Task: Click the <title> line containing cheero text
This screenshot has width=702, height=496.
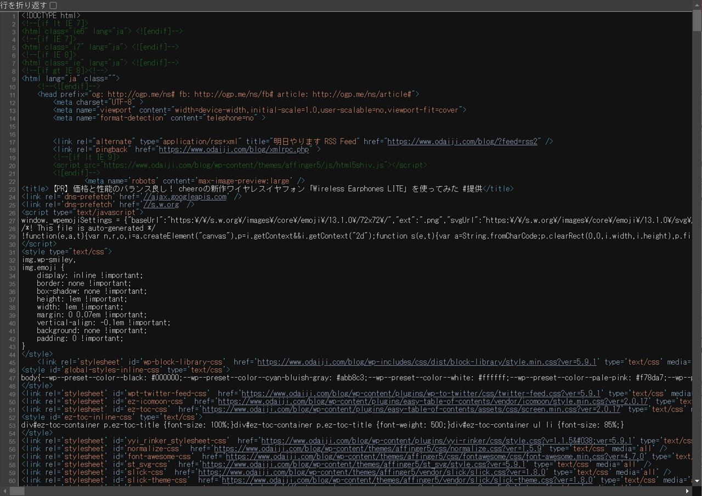Action: tap(268, 189)
